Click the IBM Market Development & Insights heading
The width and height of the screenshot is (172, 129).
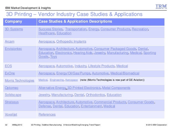pyautogui.click(x=28, y=8)
